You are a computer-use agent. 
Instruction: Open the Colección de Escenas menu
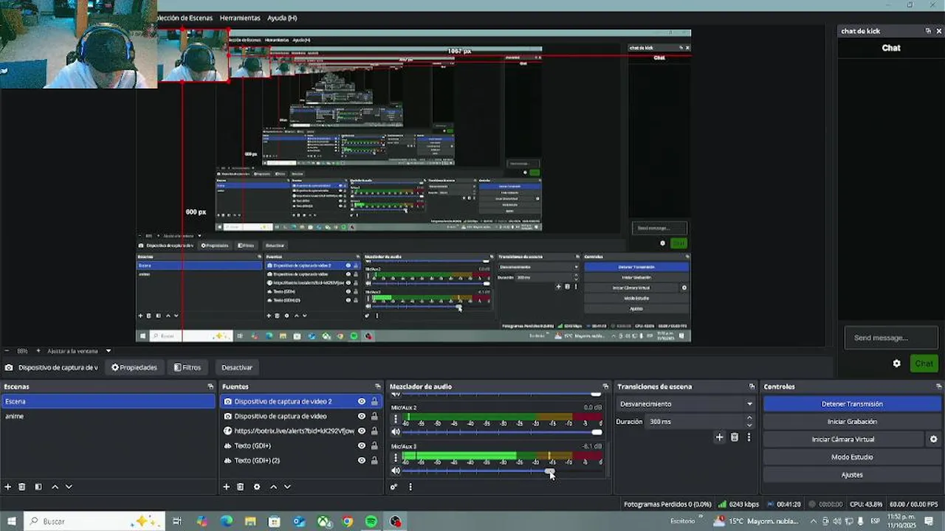(x=185, y=18)
